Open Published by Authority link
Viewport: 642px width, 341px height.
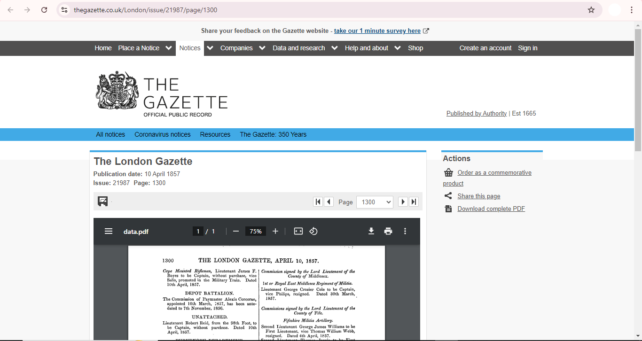pyautogui.click(x=477, y=113)
